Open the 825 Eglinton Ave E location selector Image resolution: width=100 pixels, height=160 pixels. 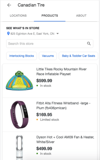tap(33, 34)
